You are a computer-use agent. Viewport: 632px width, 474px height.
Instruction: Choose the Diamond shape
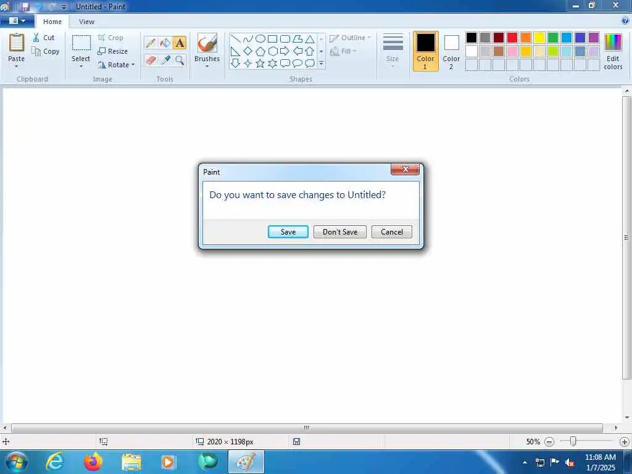pos(248,51)
